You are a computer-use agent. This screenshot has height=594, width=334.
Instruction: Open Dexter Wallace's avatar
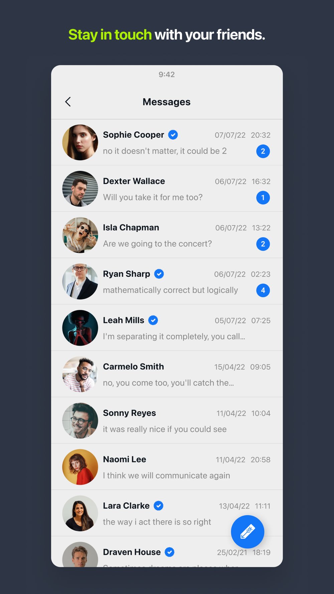pos(80,189)
